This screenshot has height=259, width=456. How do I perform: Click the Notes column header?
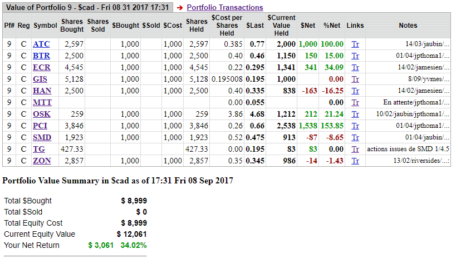click(x=408, y=26)
